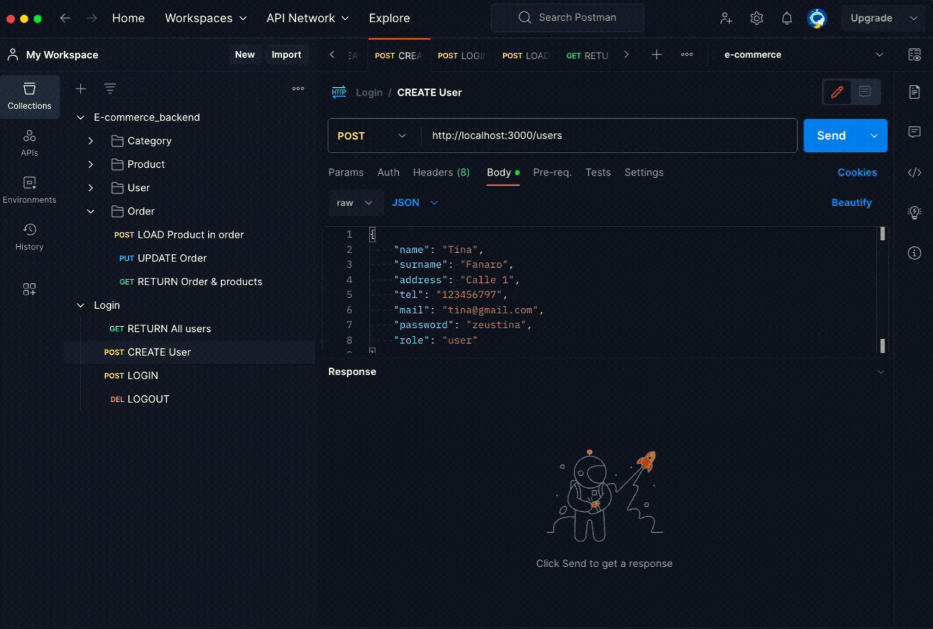Click the lightbulb related requests icon
933x629 pixels.
(x=914, y=212)
